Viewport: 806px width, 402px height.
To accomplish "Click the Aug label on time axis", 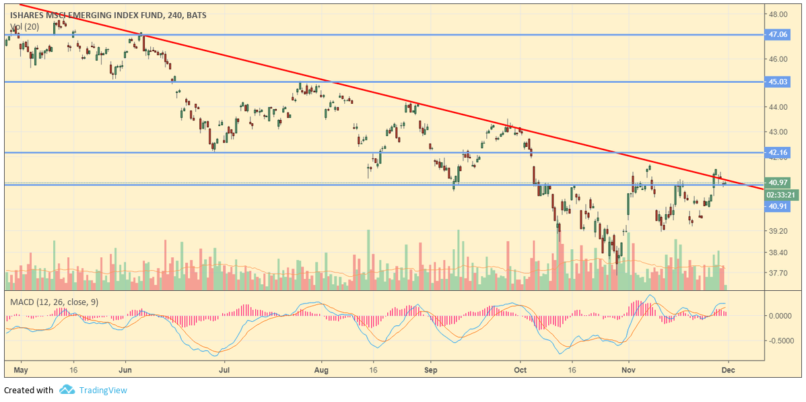I will tap(321, 370).
